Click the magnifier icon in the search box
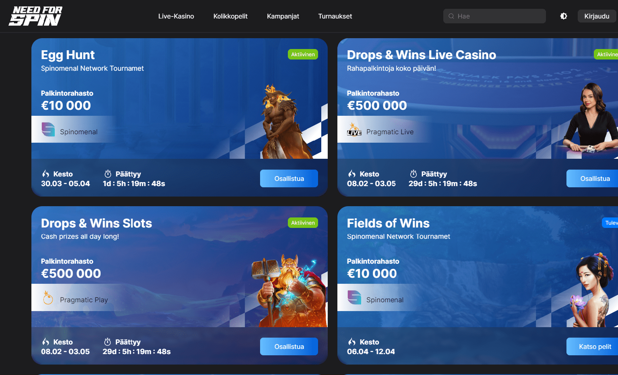The height and width of the screenshot is (375, 618). click(451, 16)
